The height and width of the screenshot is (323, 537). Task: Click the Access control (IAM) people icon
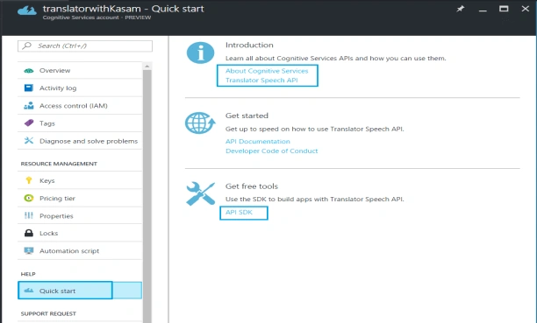point(29,106)
